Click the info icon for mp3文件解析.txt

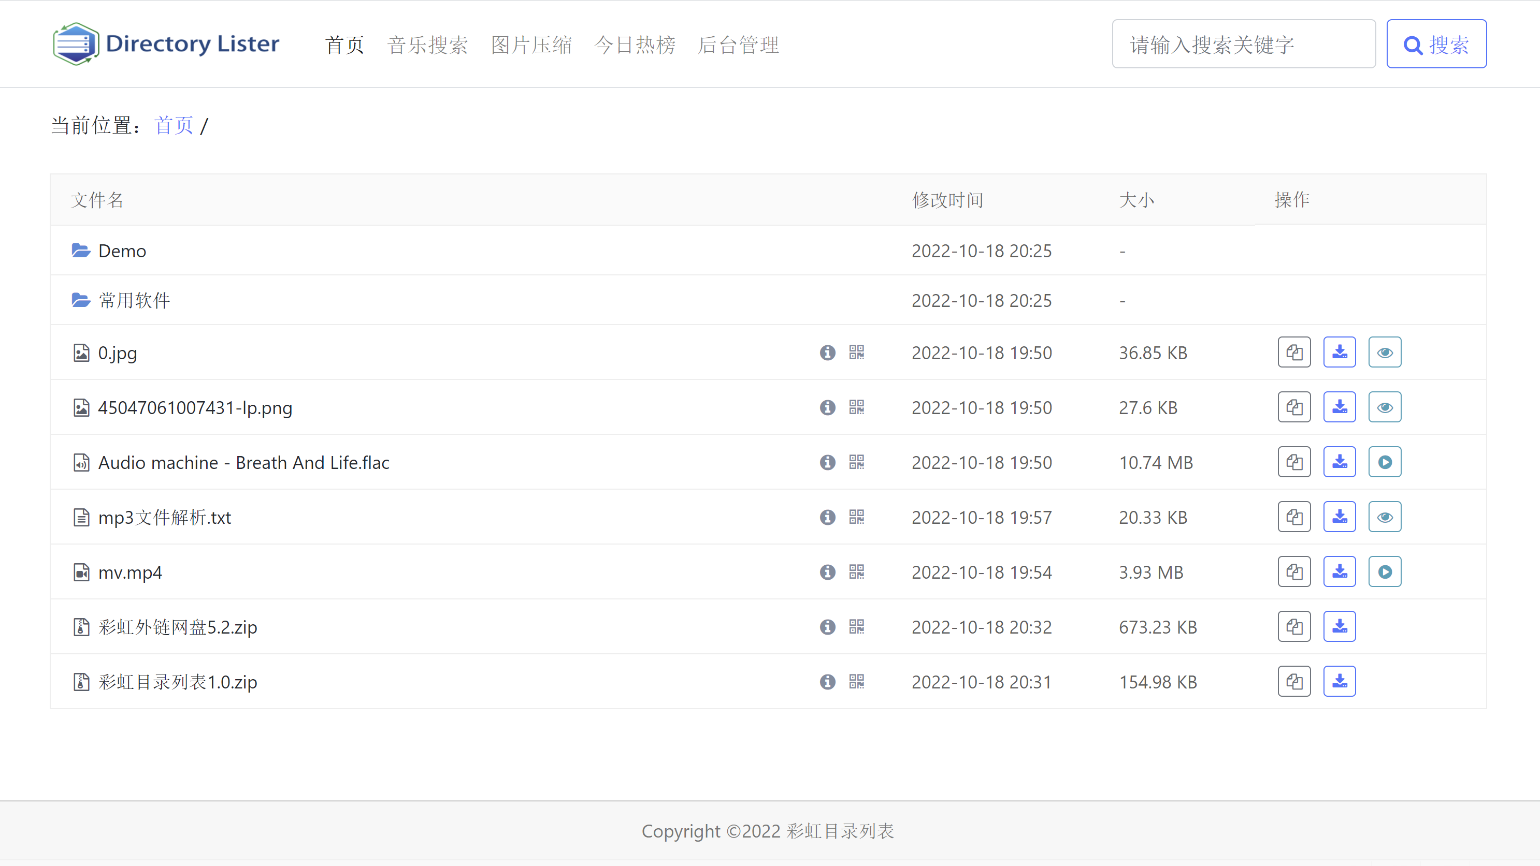[x=828, y=517]
